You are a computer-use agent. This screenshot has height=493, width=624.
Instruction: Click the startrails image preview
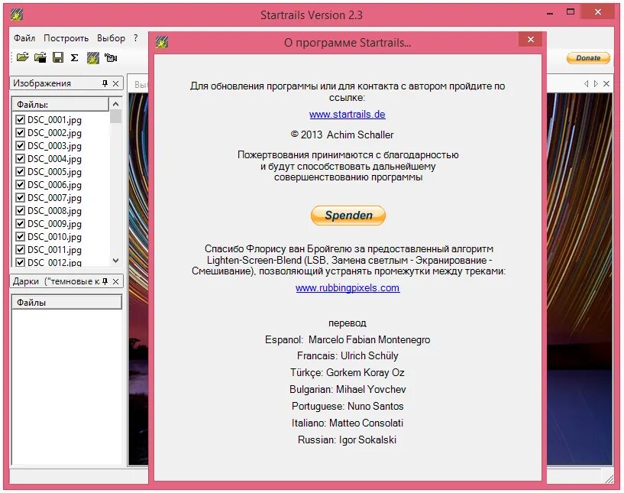click(579, 279)
